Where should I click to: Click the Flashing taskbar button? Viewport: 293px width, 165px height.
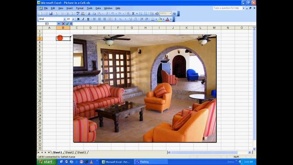(151, 162)
